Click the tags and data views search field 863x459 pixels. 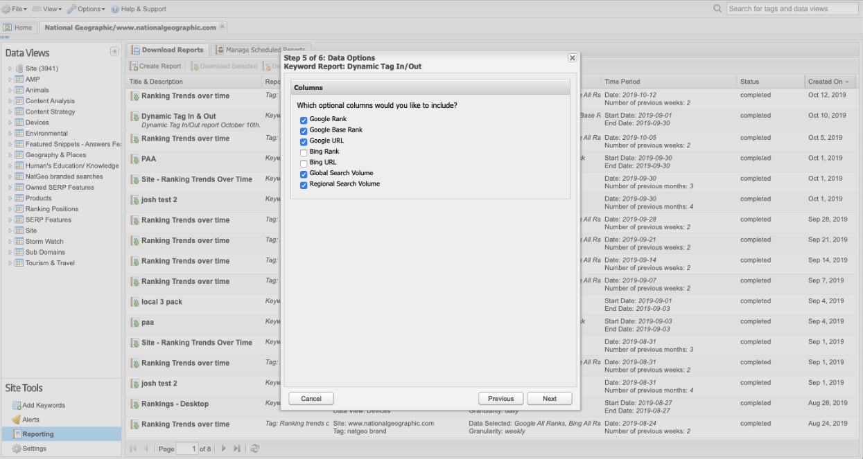(792, 9)
